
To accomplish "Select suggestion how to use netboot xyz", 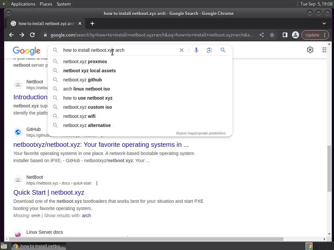I will (140, 98).
